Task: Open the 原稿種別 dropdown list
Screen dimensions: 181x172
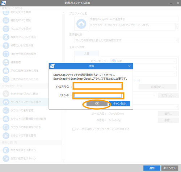Action: coord(126,40)
